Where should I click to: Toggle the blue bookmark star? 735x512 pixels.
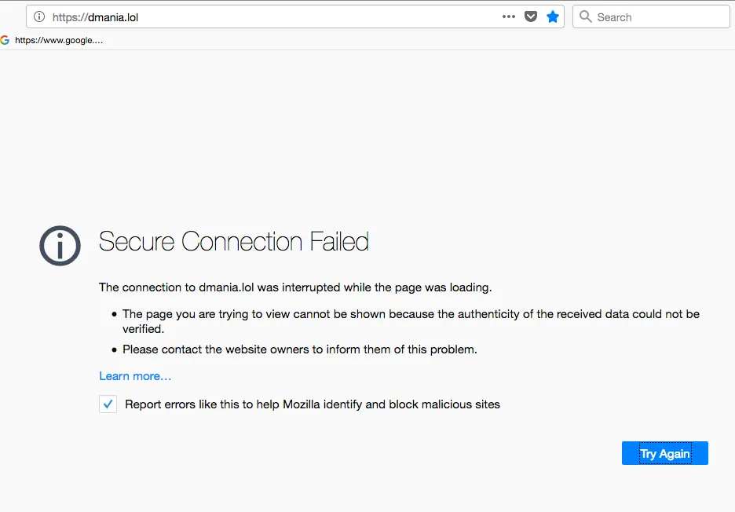click(553, 16)
